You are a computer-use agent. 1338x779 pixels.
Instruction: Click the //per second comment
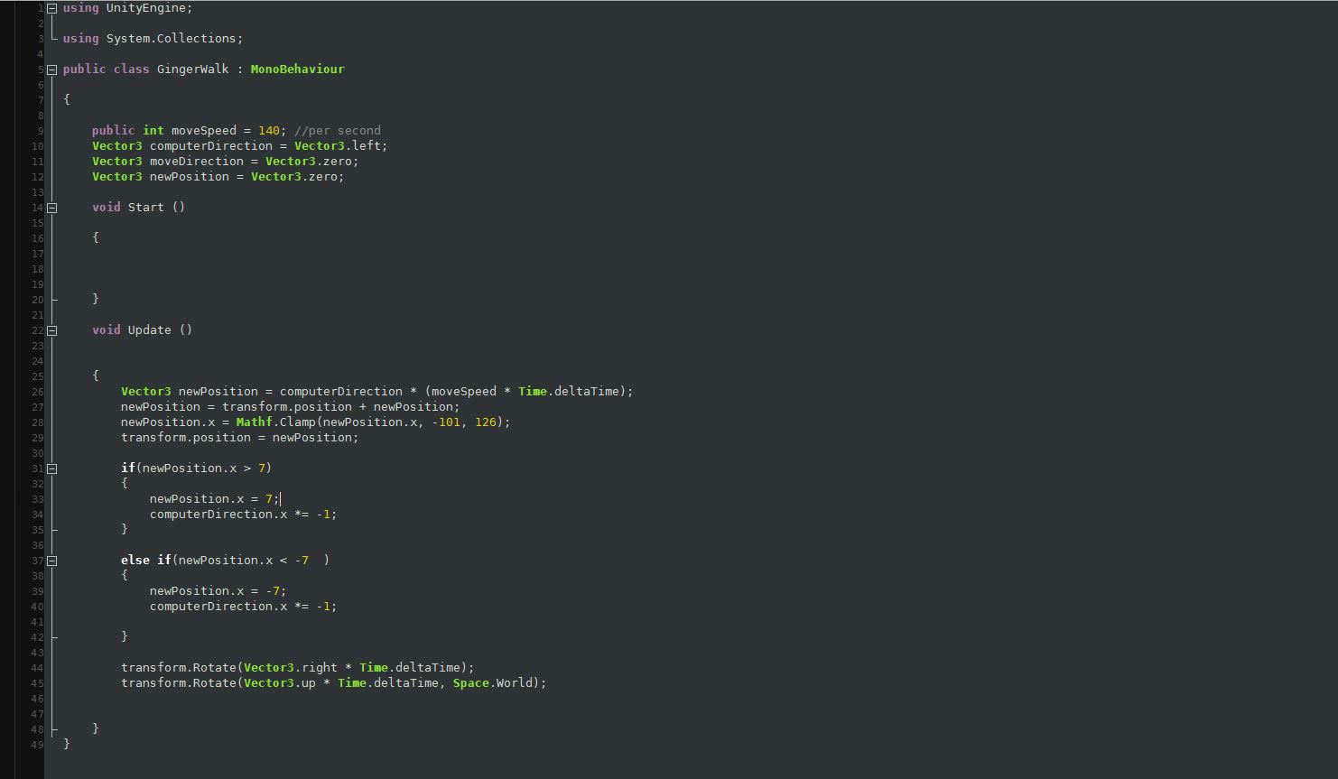[x=337, y=131]
